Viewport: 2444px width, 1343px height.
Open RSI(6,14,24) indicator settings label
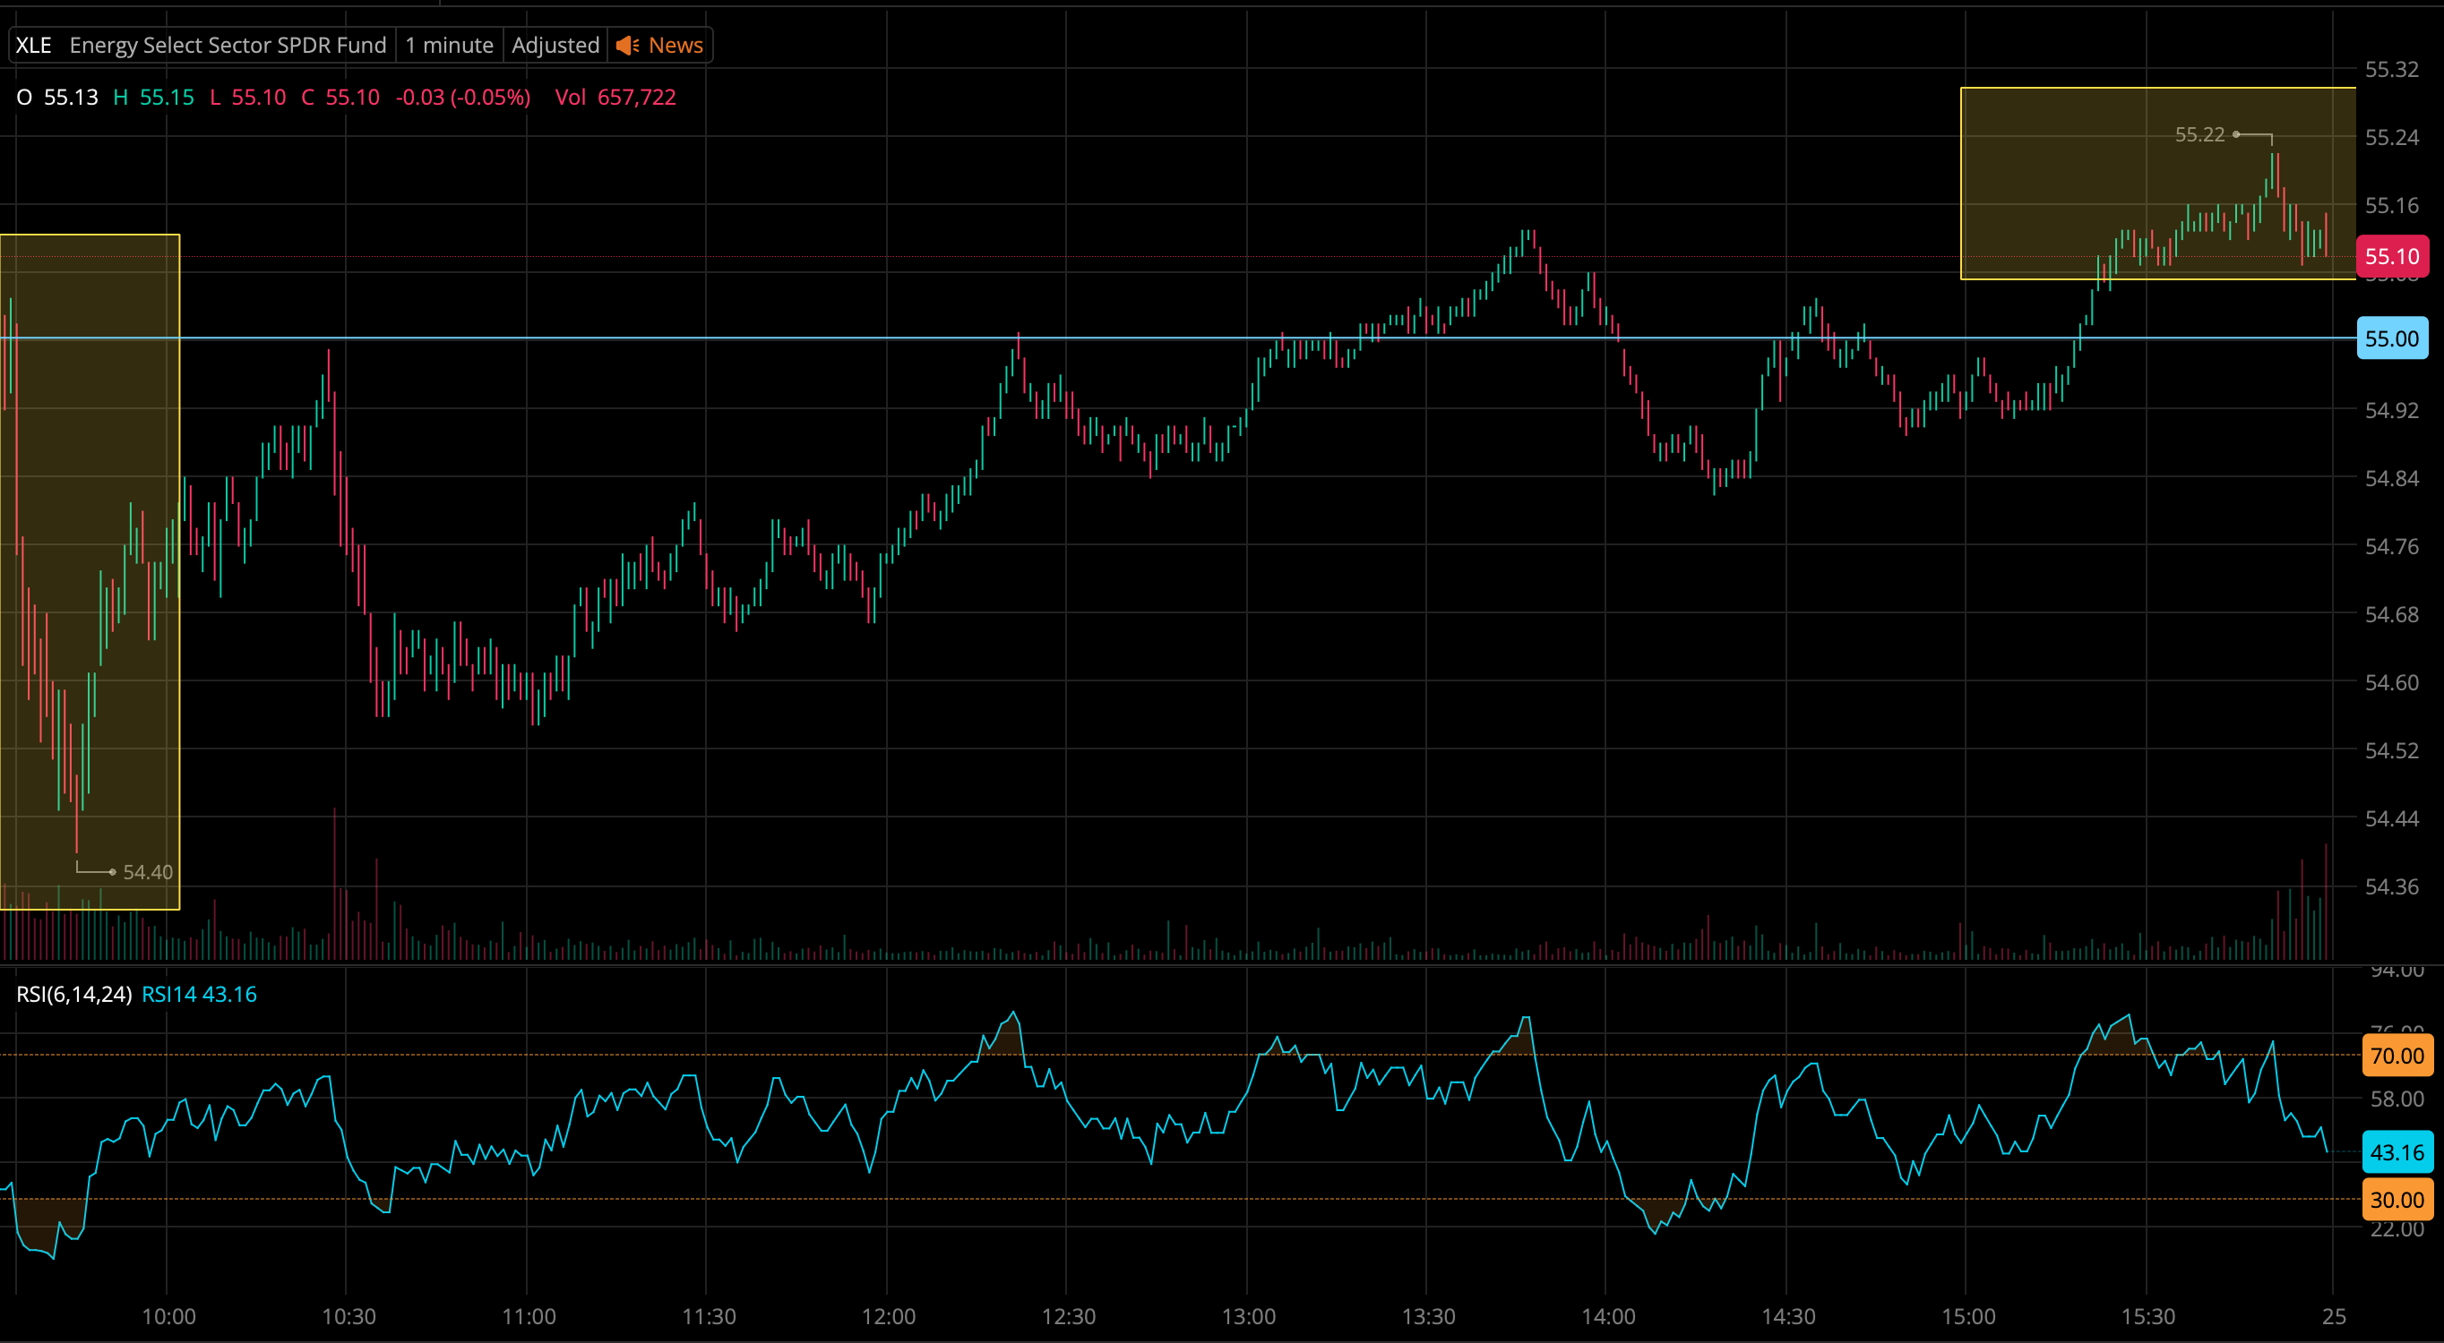(x=74, y=994)
